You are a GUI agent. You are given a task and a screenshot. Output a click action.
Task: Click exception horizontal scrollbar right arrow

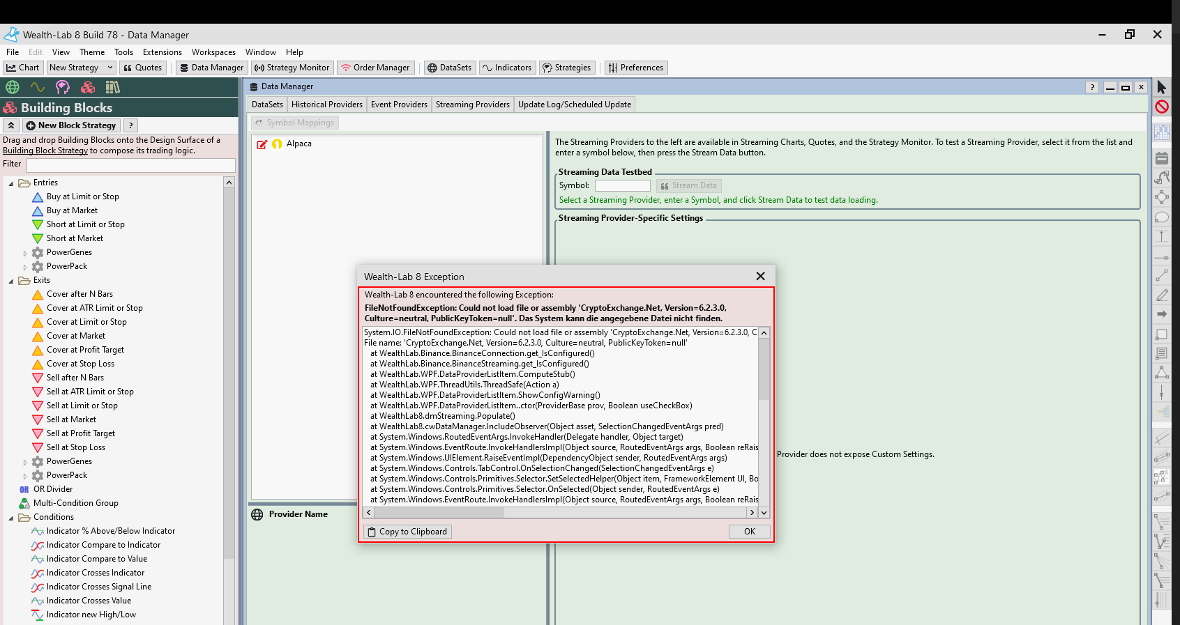point(752,513)
